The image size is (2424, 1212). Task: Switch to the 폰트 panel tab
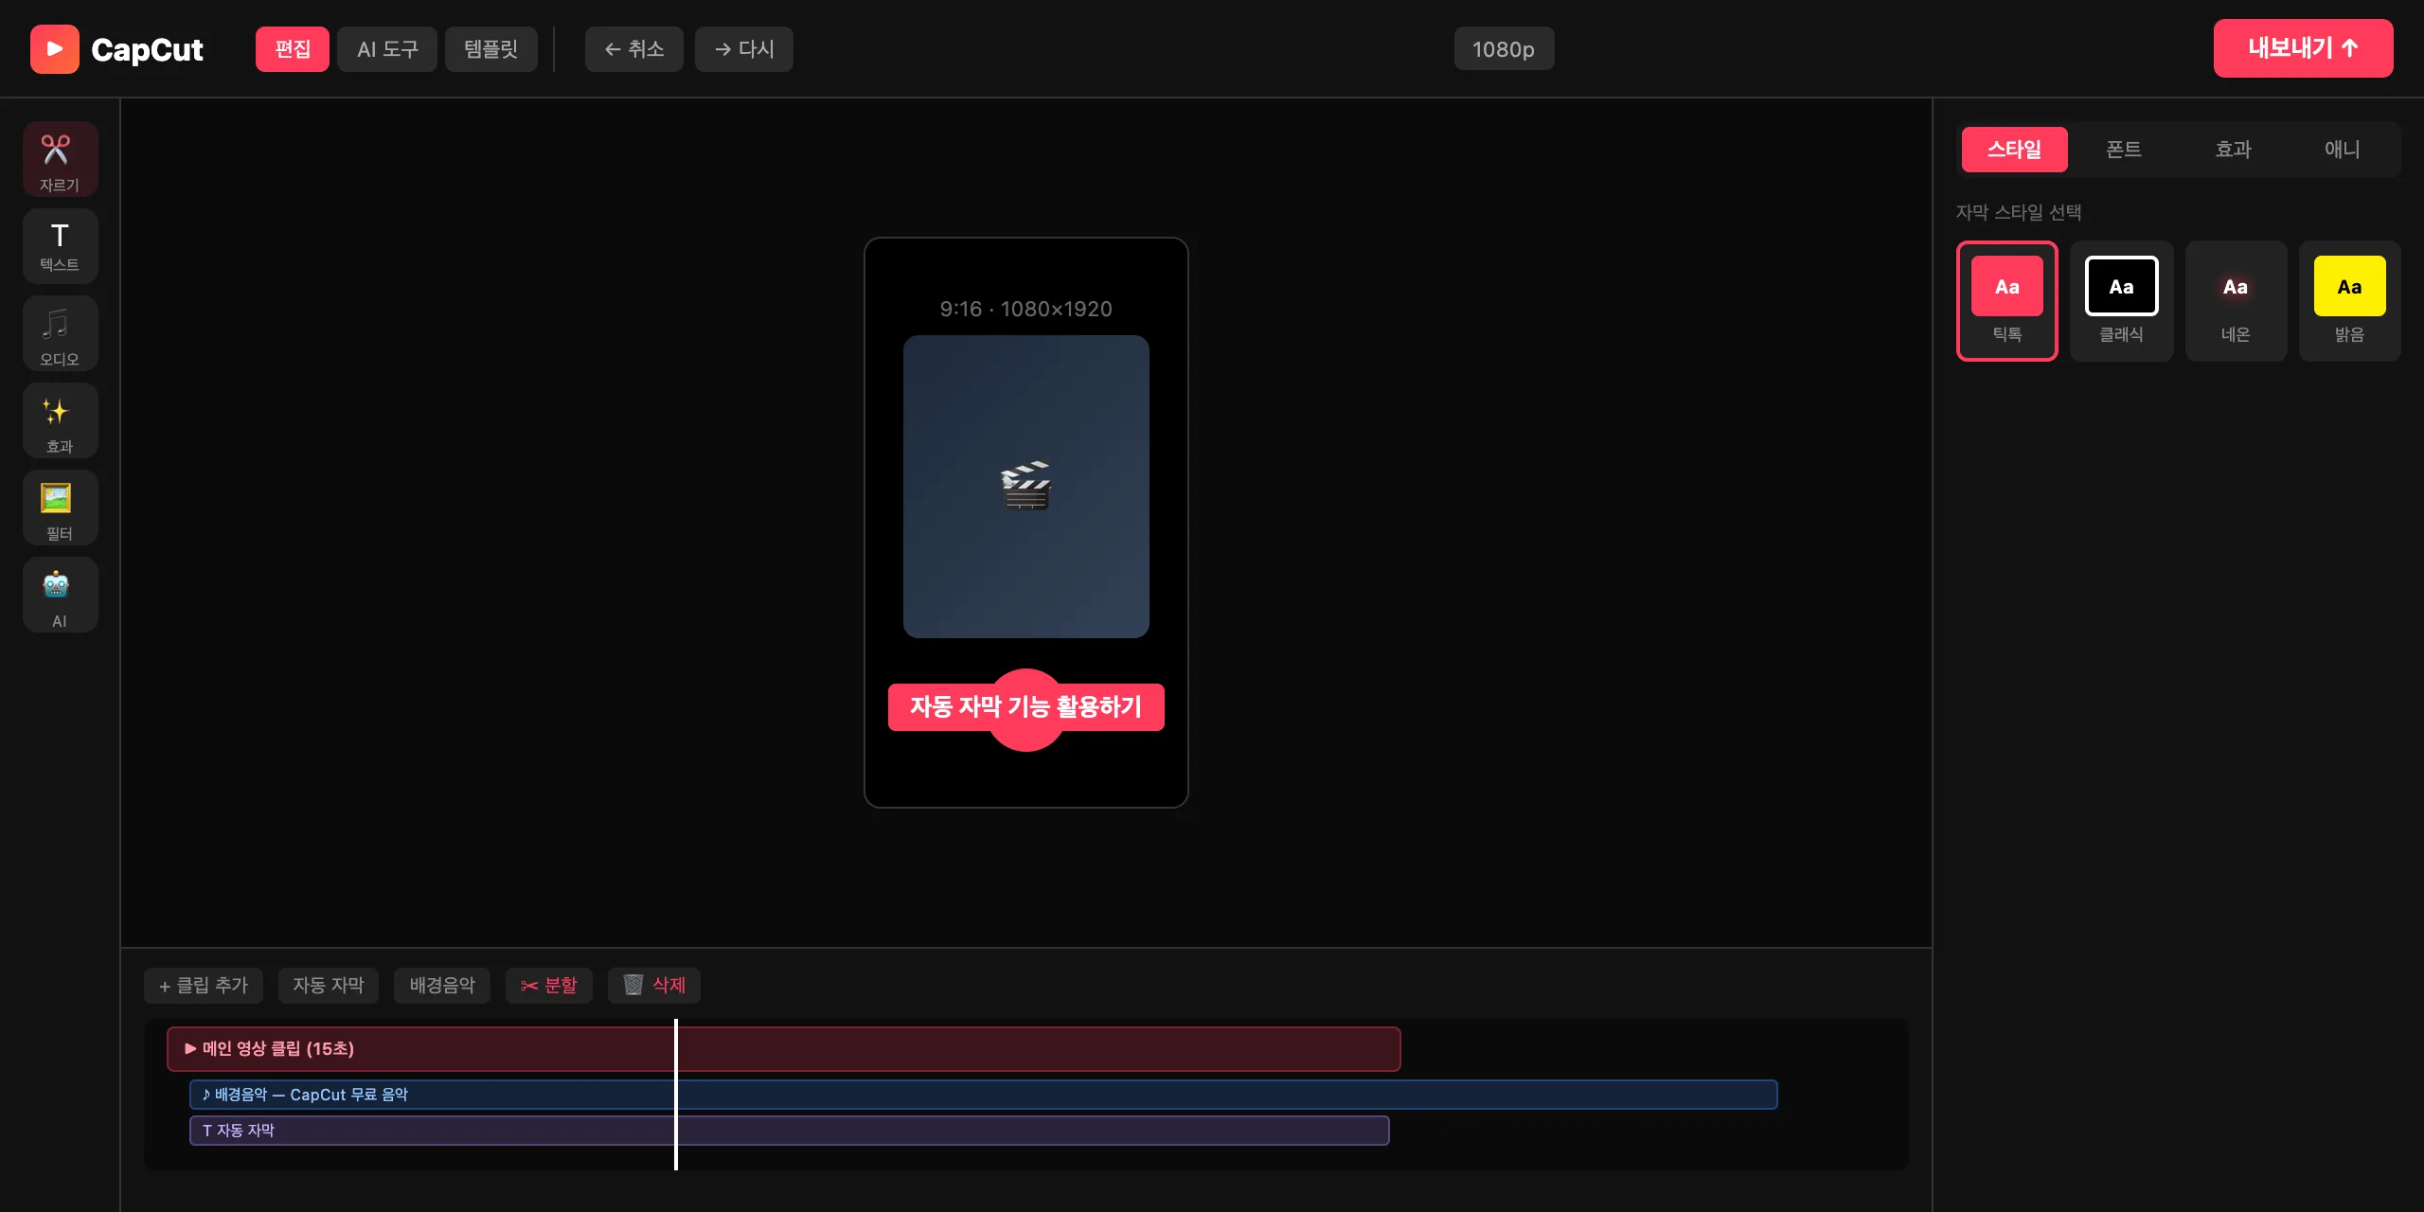coord(2124,150)
